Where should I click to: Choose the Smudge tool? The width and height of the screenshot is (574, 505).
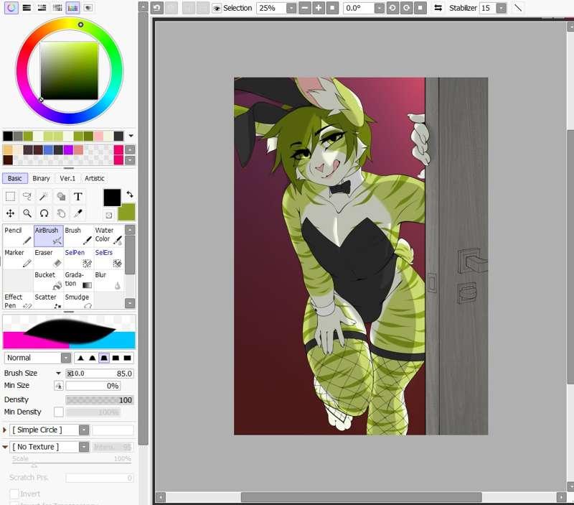(79, 300)
